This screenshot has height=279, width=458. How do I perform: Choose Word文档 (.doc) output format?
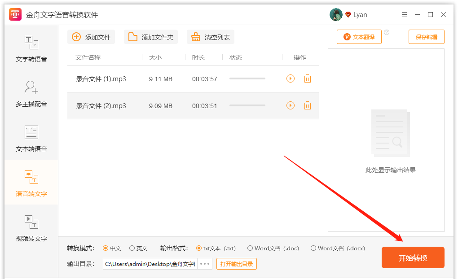tap(250, 248)
